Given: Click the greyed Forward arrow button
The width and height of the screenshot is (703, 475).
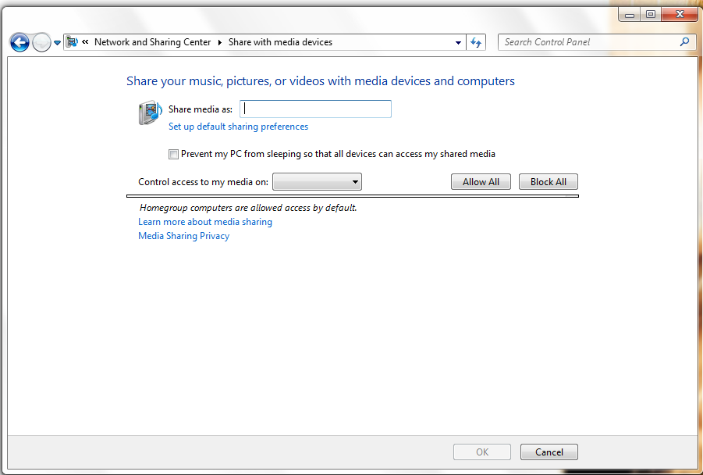Looking at the screenshot, I should click(x=41, y=43).
